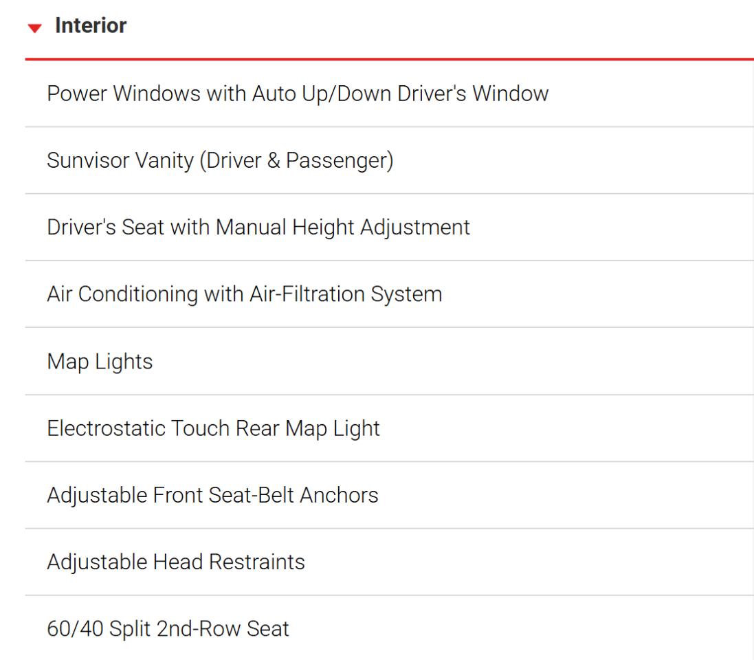Image resolution: width=754 pixels, height=660 pixels.
Task: Click the word Windows in first row
Action: (157, 93)
